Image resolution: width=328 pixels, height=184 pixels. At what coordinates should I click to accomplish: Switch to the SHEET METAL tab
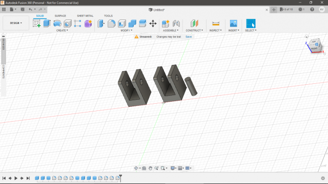(85, 16)
